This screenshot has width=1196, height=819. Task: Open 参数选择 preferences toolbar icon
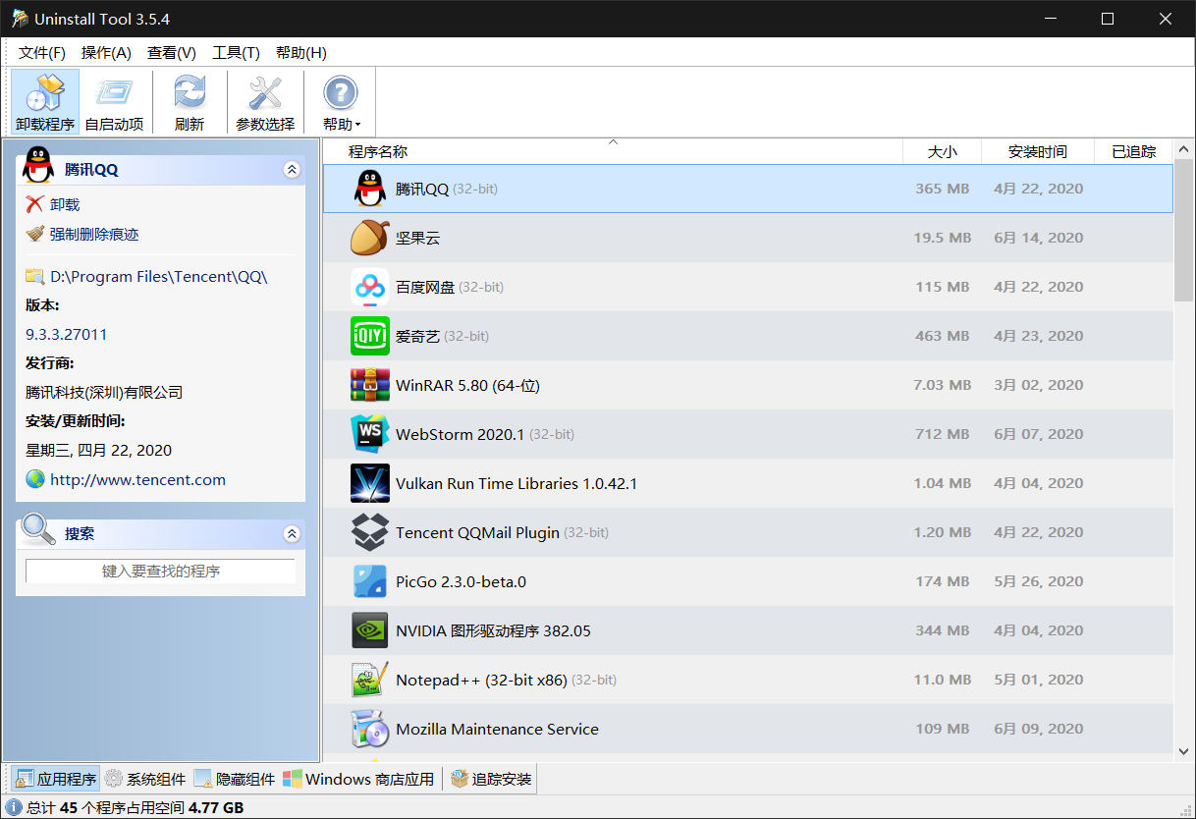[265, 102]
